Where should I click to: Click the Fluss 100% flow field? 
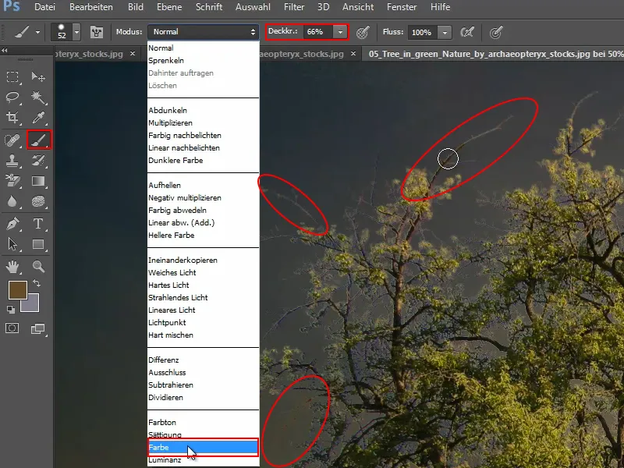pos(422,32)
